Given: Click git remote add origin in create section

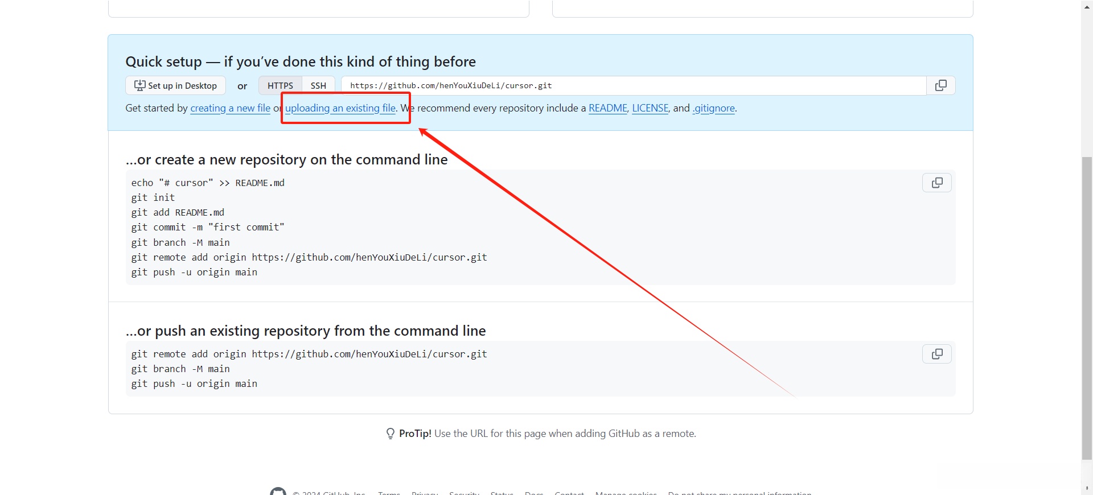Looking at the screenshot, I should coord(309,257).
